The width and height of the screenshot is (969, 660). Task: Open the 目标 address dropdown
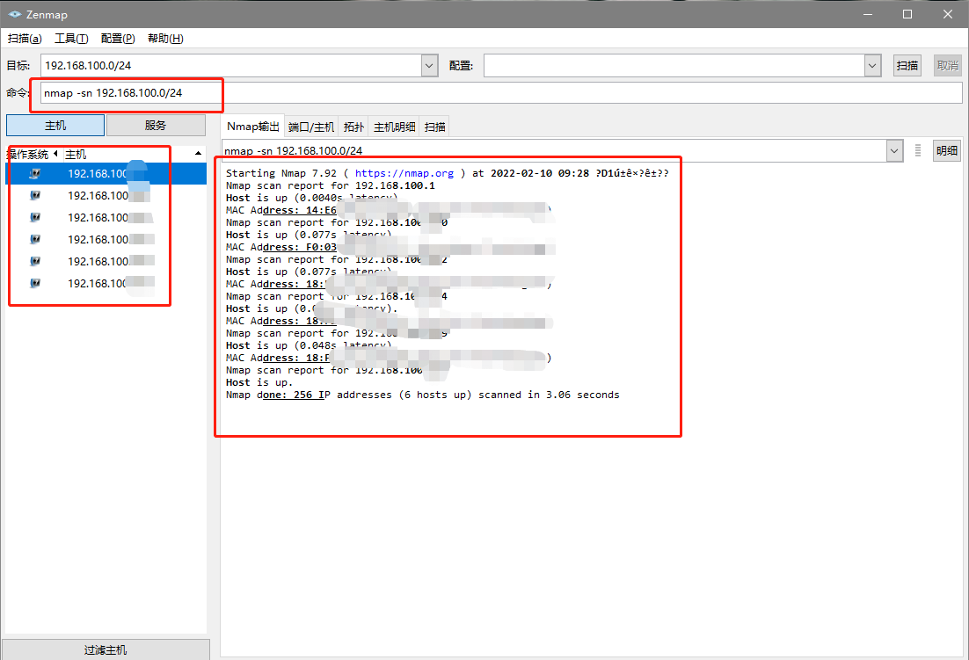point(428,65)
